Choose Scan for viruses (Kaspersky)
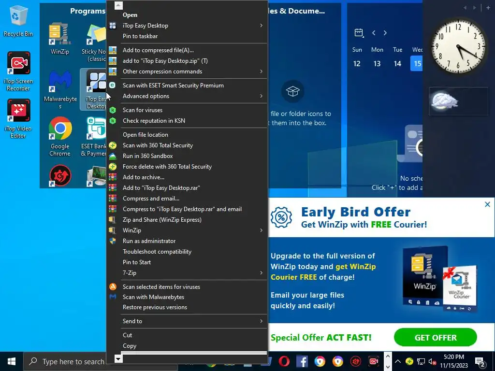 pos(187,110)
